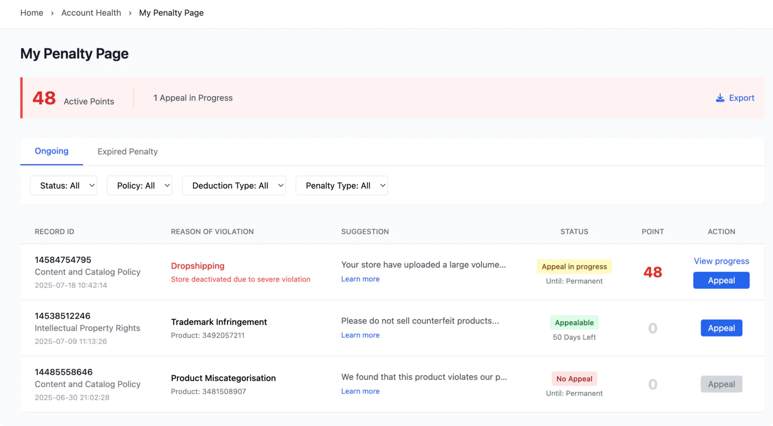
Task: Appeal the Trademark Infringement penalty
Action: point(721,328)
